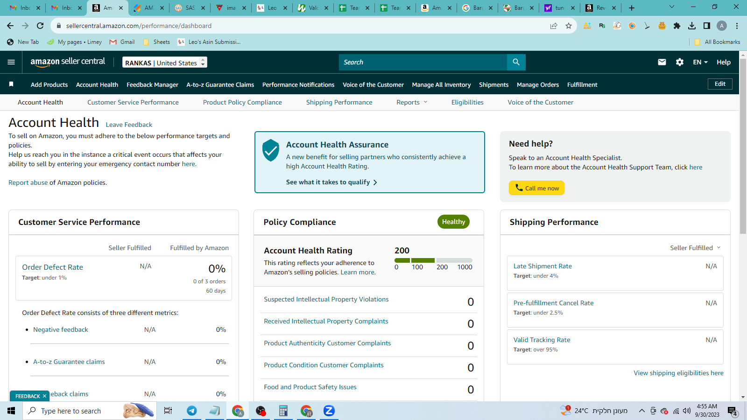
Task: Click the browser forward arrow
Action: 25,26
